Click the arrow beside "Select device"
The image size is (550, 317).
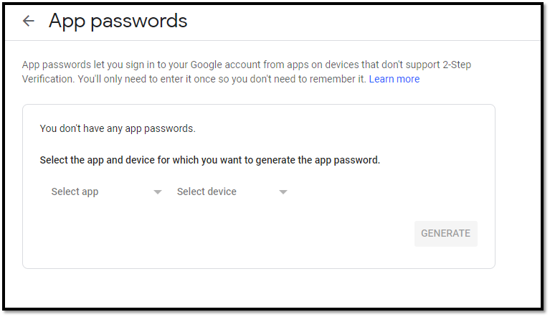click(283, 192)
